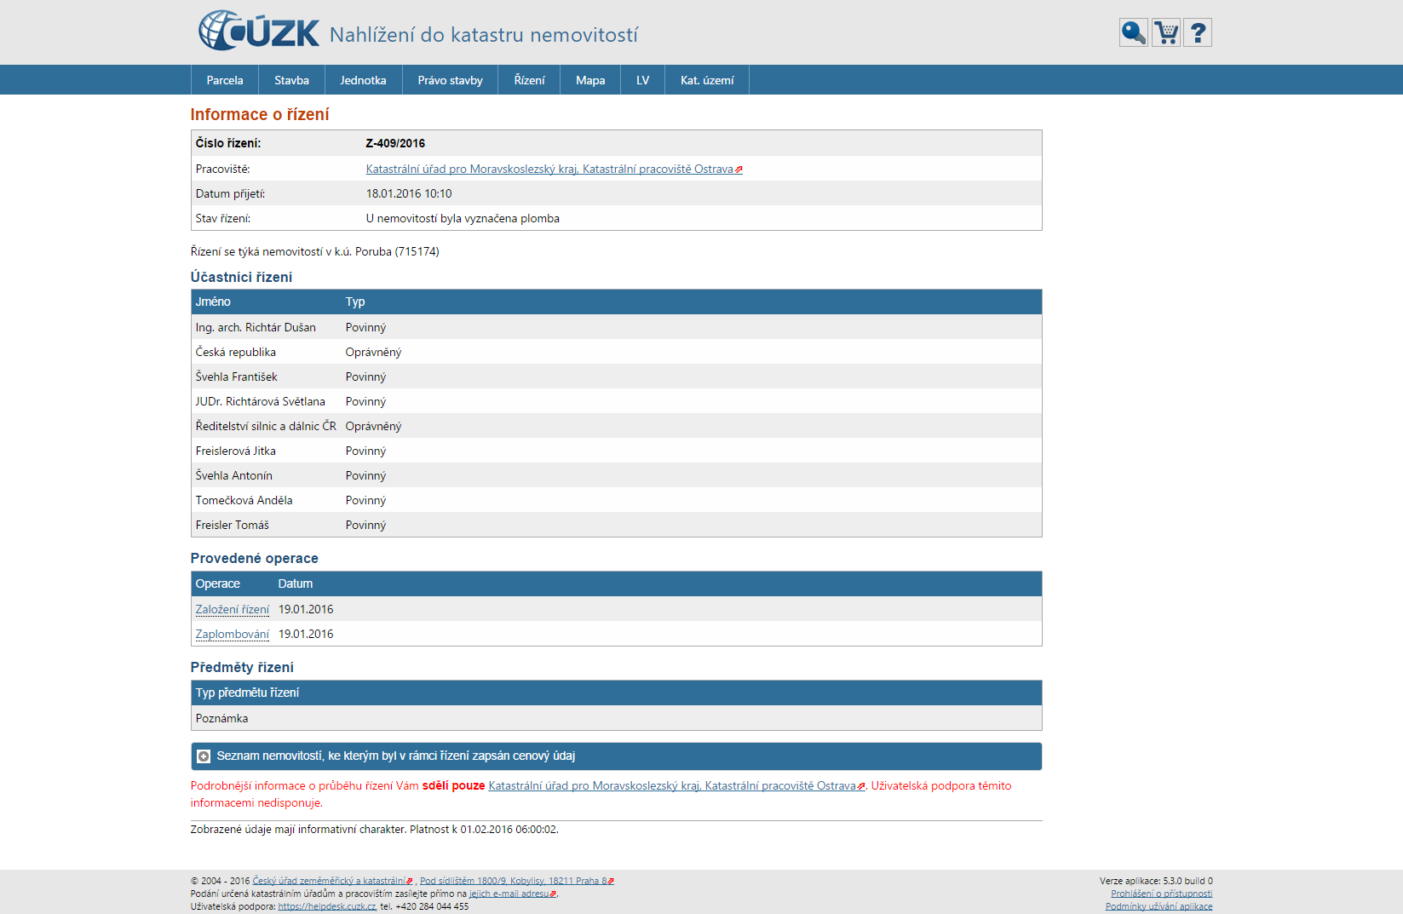Open helpdesk.cuzk.cz support link
The image size is (1403, 914).
click(x=326, y=906)
